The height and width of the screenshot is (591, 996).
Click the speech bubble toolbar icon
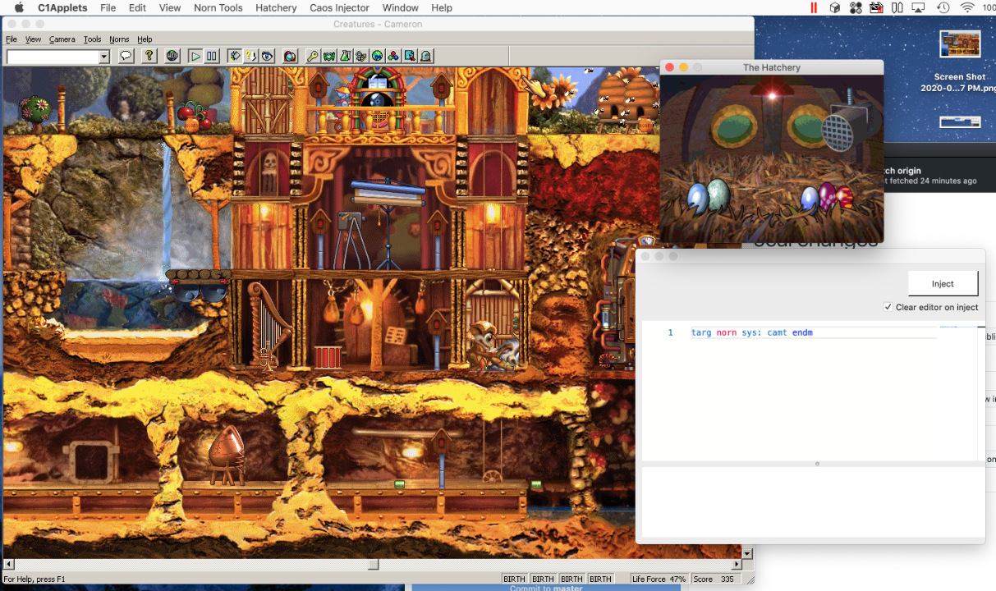(x=126, y=56)
